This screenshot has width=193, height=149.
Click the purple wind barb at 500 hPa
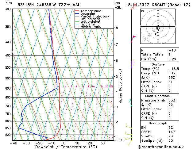pyautogui.click(x=133, y=64)
